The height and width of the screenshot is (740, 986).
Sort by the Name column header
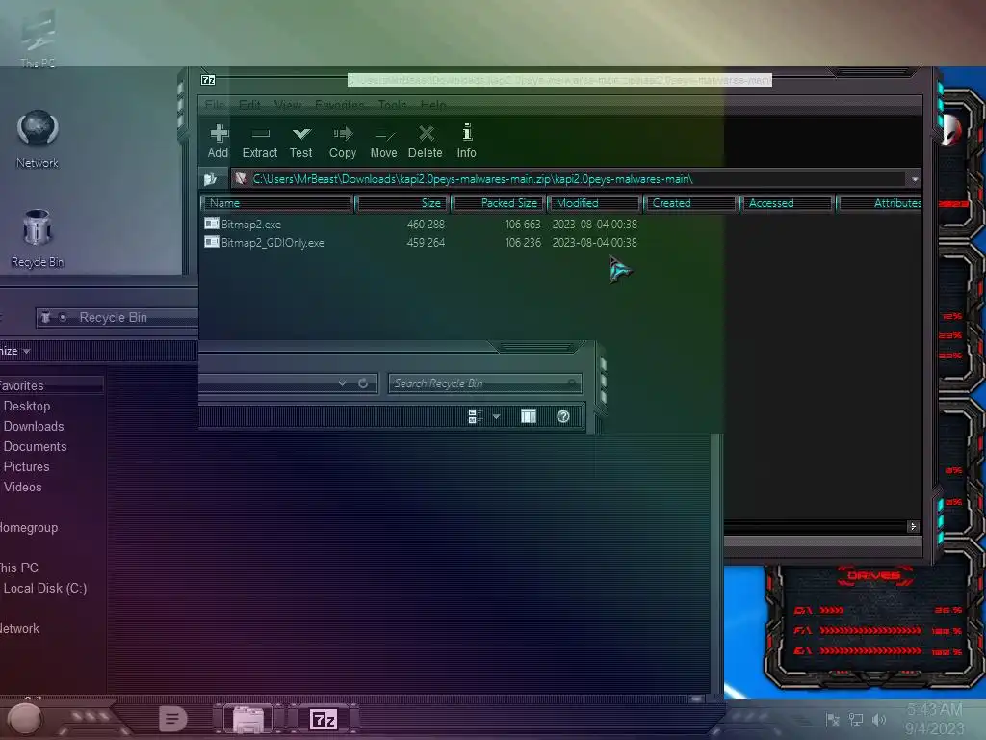point(276,203)
